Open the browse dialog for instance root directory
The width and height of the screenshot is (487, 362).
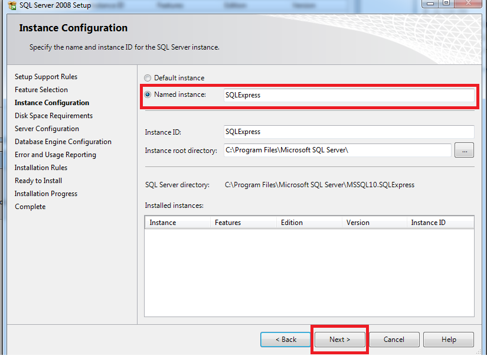464,151
